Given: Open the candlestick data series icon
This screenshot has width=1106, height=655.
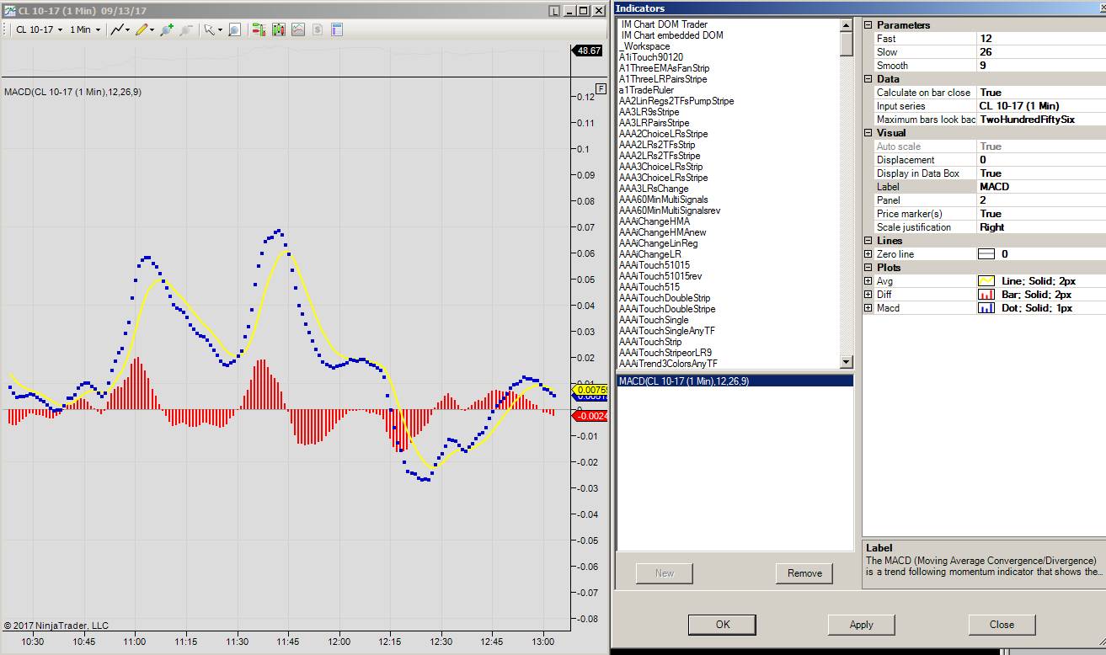Looking at the screenshot, I should pos(278,29).
